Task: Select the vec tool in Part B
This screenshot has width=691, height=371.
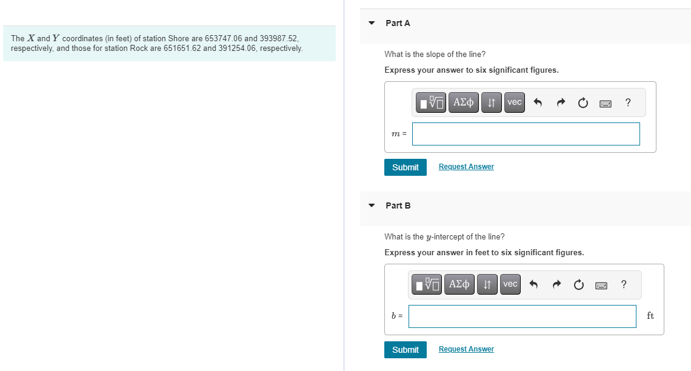Action: coord(510,284)
